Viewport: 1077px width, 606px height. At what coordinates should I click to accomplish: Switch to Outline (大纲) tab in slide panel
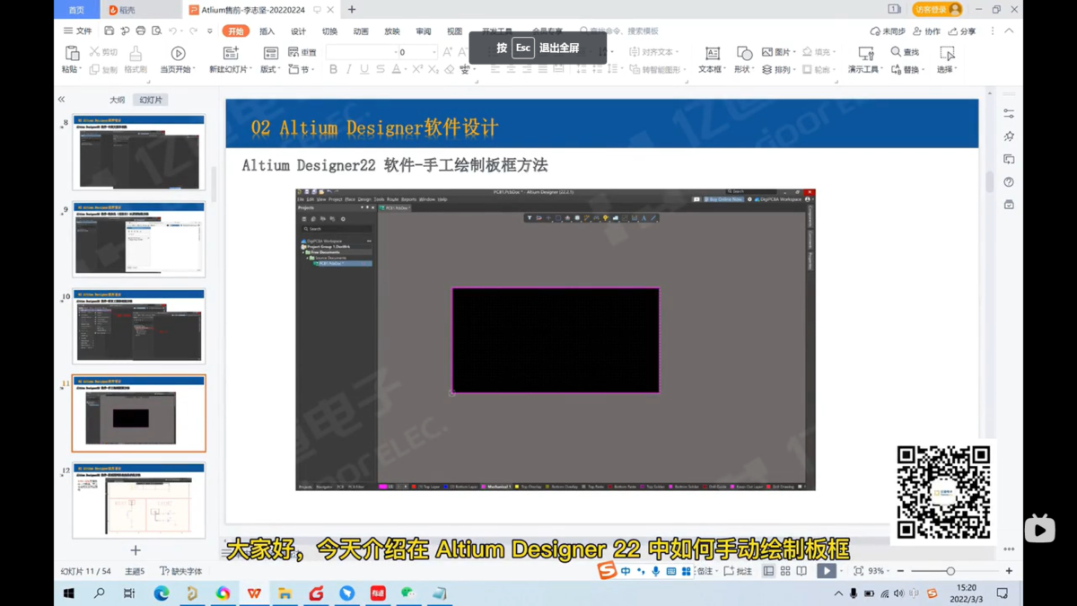(117, 100)
